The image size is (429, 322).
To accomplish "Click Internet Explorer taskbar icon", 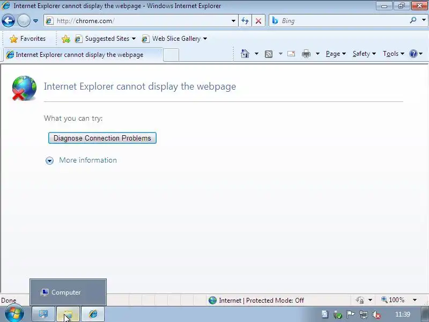I will [x=93, y=314].
